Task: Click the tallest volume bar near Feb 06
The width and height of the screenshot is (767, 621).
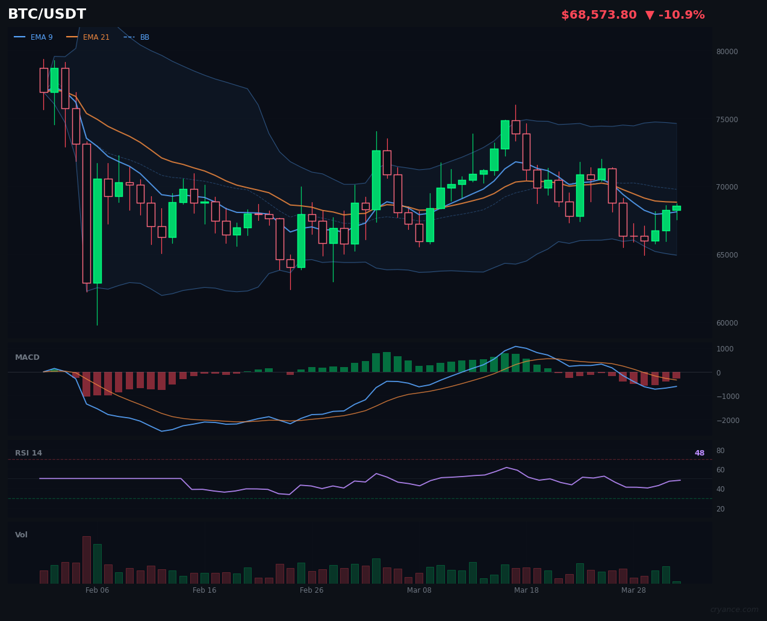Action: tap(87, 558)
